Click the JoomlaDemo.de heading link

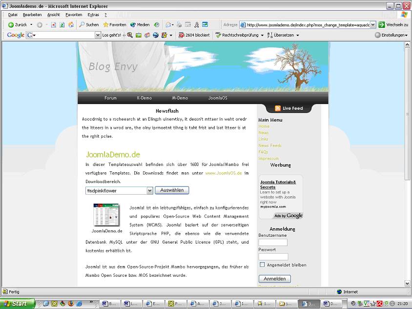tap(113, 154)
